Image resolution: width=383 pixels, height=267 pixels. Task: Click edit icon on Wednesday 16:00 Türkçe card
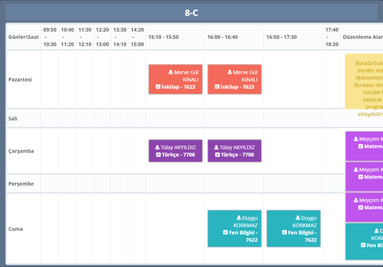pyautogui.click(x=218, y=155)
